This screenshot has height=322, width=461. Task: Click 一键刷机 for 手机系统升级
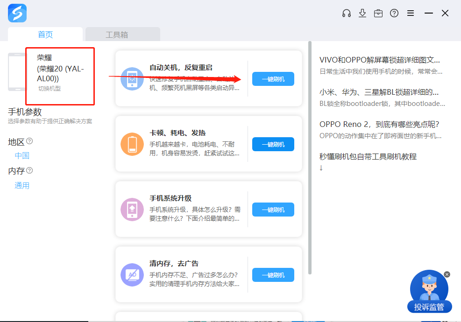[x=273, y=210]
